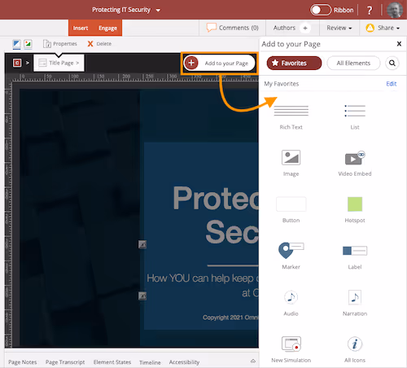This screenshot has width=407, height=368.
Task: Switch to the Insert tab
Action: point(81,28)
